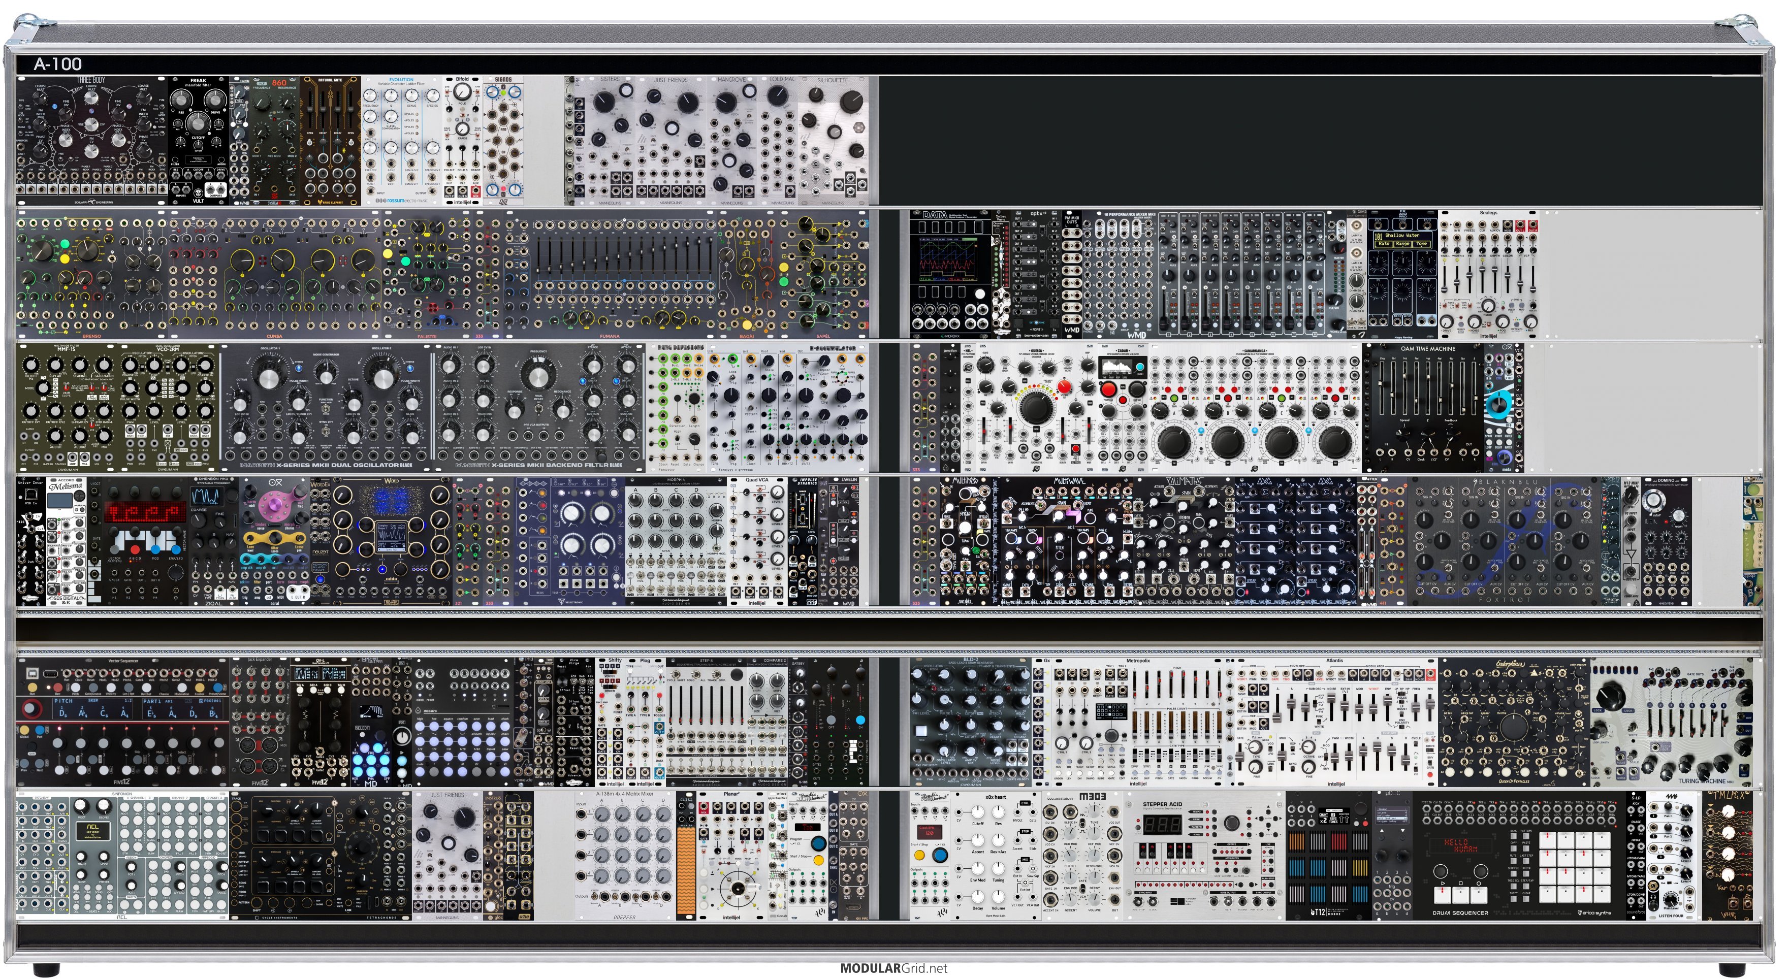Click the Silhouette module

[x=833, y=141]
